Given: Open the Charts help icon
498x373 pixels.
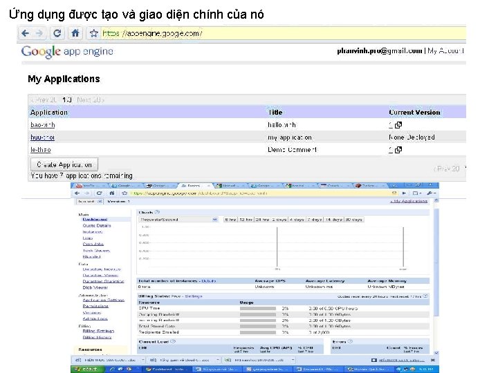Looking at the screenshot, I should [157, 212].
